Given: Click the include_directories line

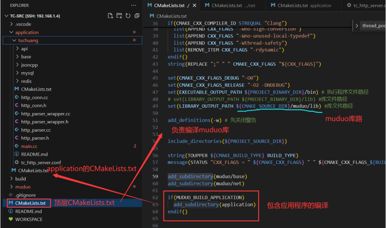Looking at the screenshot, I should click(227, 141).
